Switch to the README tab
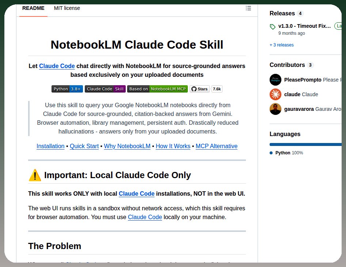The width and height of the screenshot is (346, 267). [x=33, y=8]
